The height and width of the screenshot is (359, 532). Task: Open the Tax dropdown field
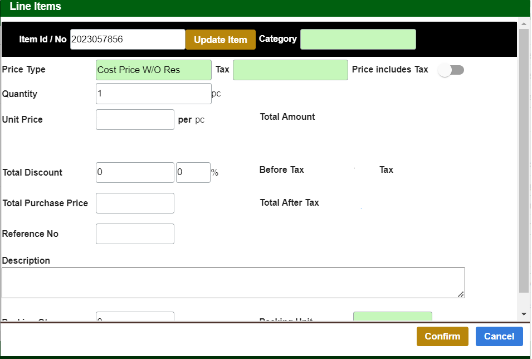pos(290,70)
